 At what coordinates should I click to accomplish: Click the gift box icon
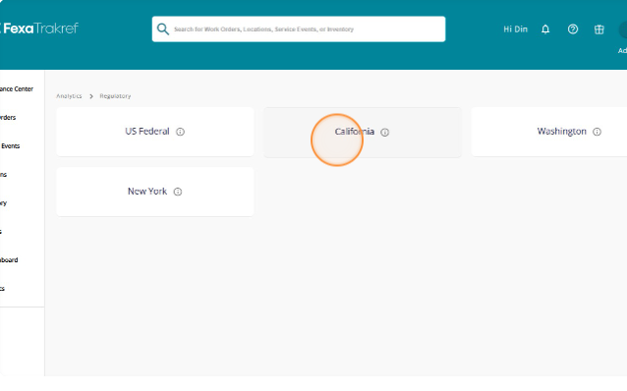[x=599, y=29]
